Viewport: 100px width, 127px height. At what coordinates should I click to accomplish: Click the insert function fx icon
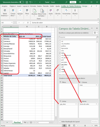(x=28, y=23)
